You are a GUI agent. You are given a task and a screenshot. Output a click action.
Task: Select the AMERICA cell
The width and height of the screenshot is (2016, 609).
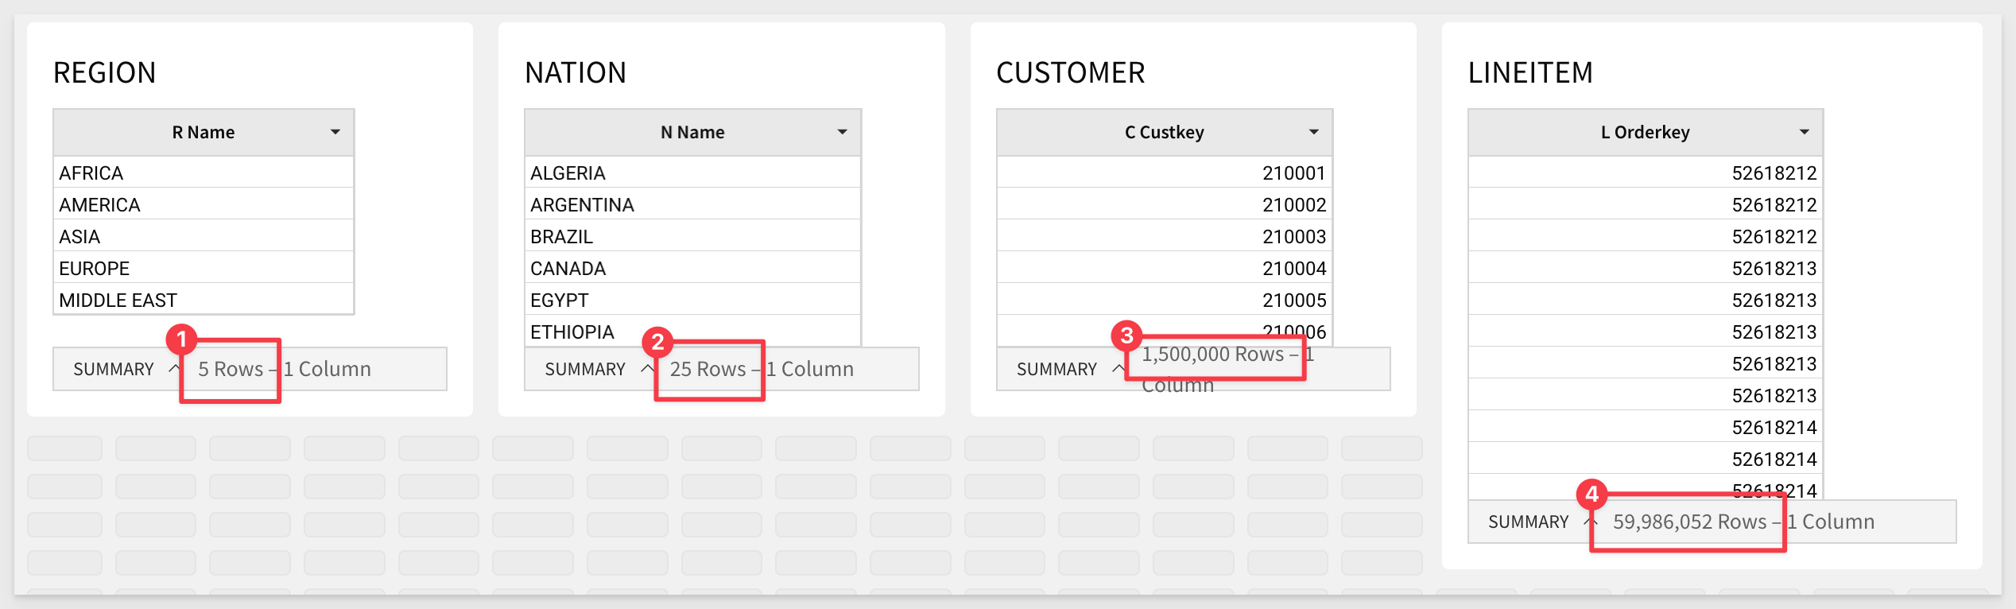[204, 204]
